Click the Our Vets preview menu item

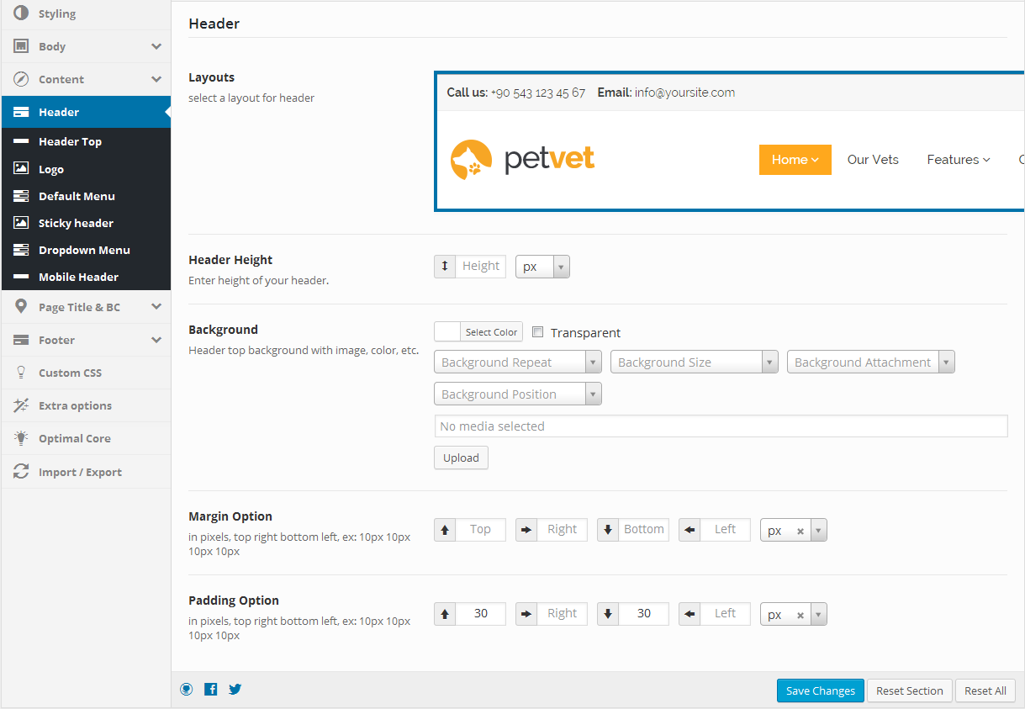coord(873,160)
